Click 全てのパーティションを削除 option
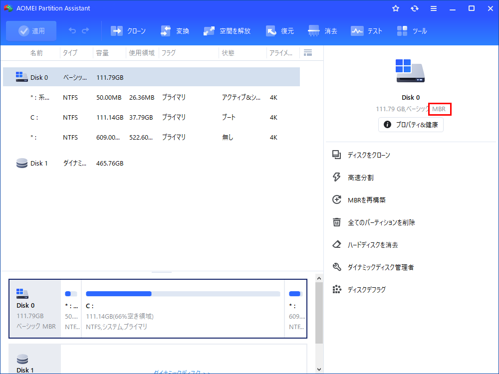The width and height of the screenshot is (499, 374). click(381, 222)
